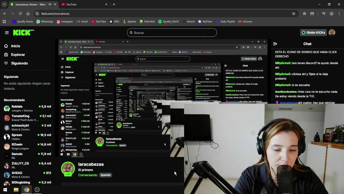Viewport: 344px width, 194px height.
Task: Open Chrome profile icon
Action: [332, 13]
